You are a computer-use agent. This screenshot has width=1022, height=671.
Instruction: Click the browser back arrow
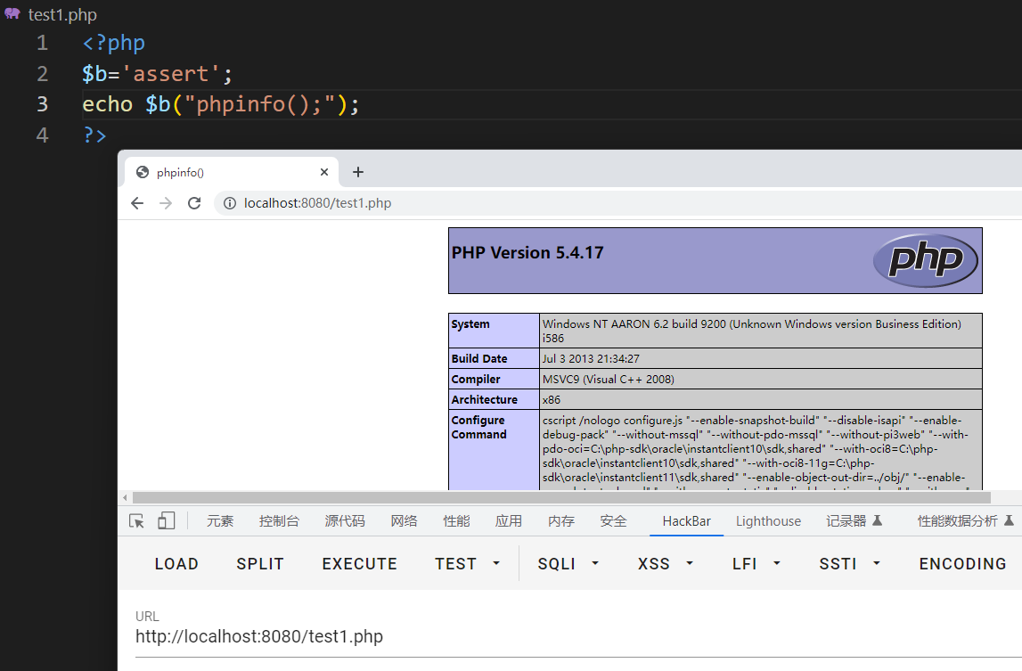(137, 203)
